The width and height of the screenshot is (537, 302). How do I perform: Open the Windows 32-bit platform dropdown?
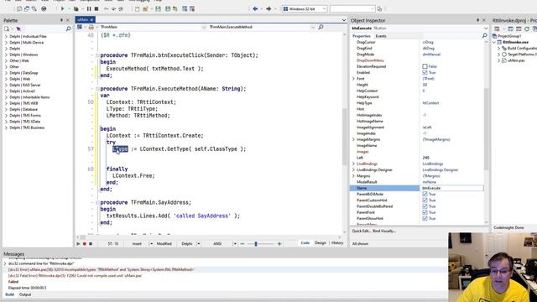(x=324, y=8)
